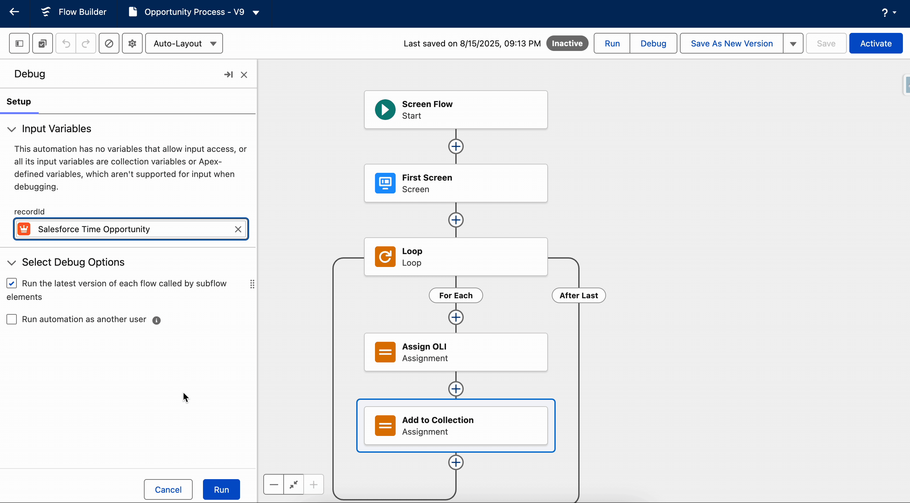Click the Debug panel title text

(x=30, y=74)
